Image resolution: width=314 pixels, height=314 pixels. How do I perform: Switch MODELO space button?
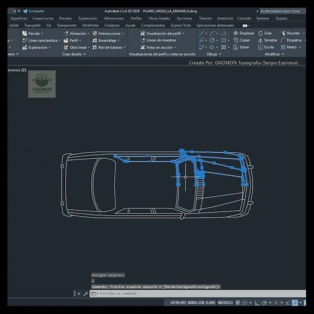pyautogui.click(x=225, y=303)
